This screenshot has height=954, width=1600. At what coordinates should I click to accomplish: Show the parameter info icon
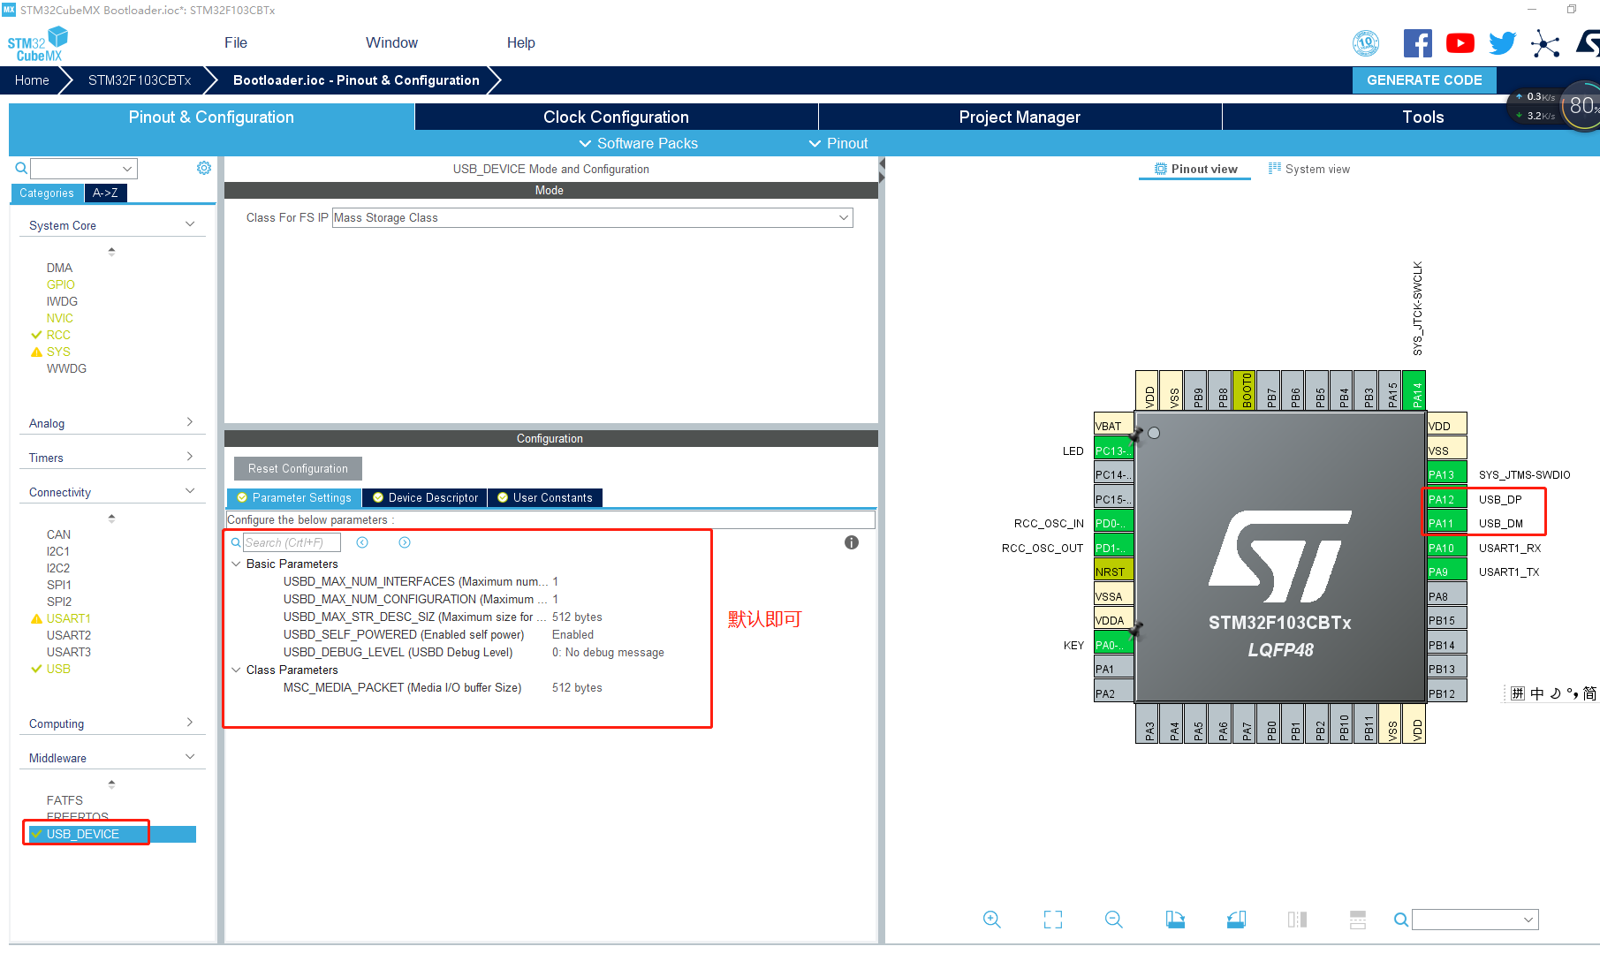coord(852,542)
